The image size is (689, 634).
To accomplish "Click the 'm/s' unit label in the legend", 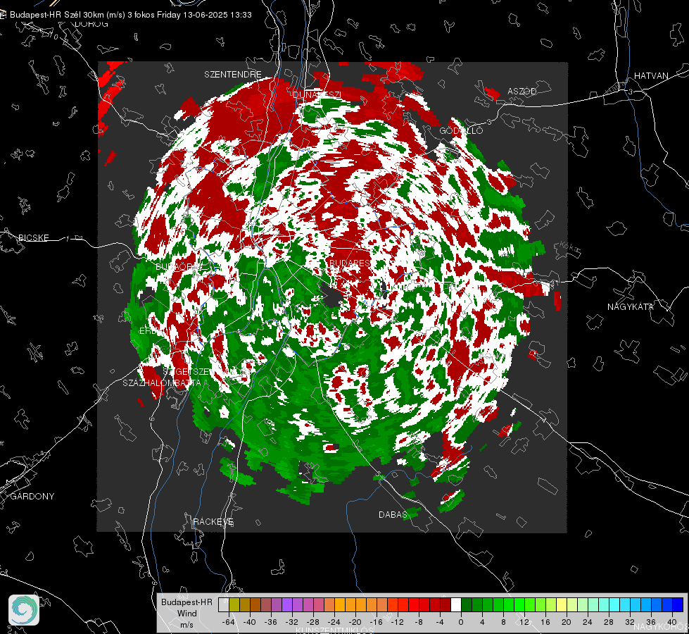I will tap(187, 624).
